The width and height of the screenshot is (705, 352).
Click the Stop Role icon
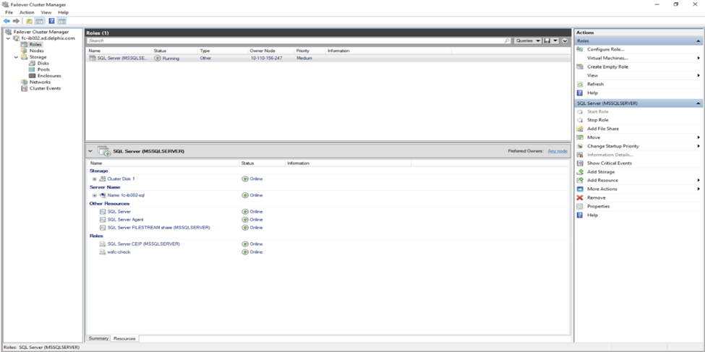(580, 120)
